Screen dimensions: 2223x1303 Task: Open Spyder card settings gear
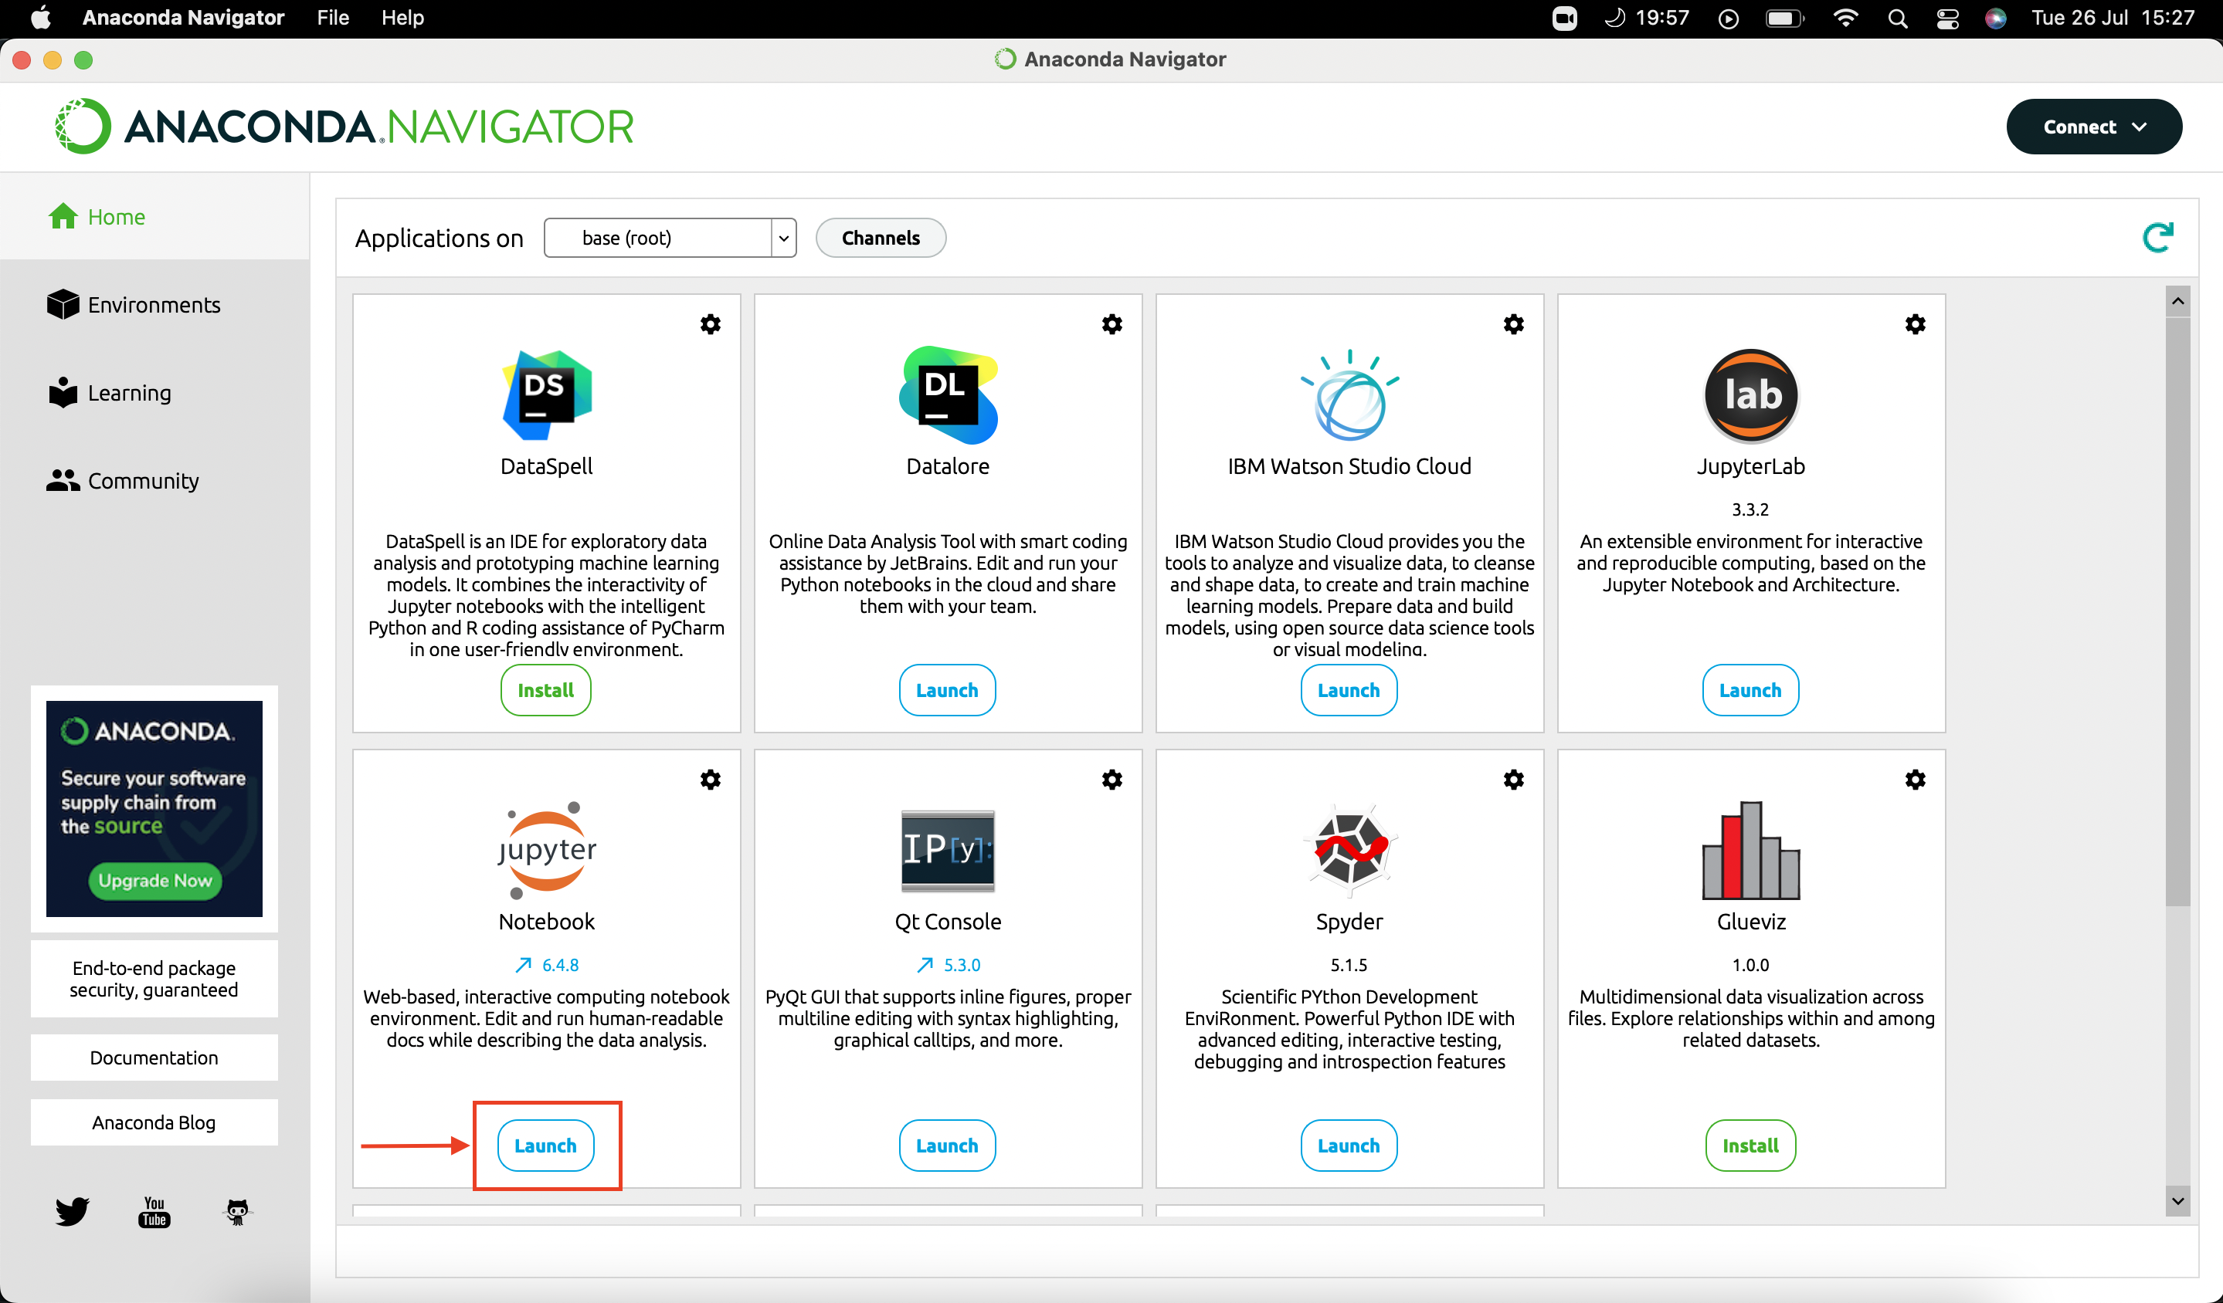click(1514, 780)
